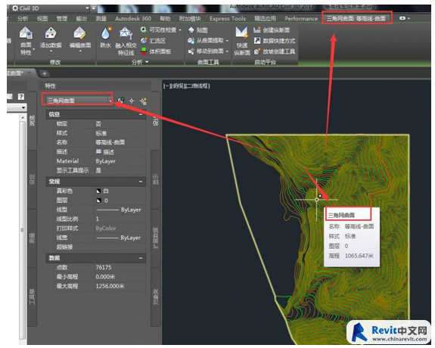Click the 线型比例 value 1
The image size is (435, 348).
pyautogui.click(x=98, y=219)
